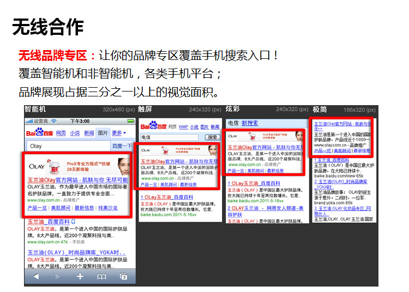This screenshot has height=292, width=409.
Task: Open 最新信息 link in 炫彩 screen
Action: point(275,171)
